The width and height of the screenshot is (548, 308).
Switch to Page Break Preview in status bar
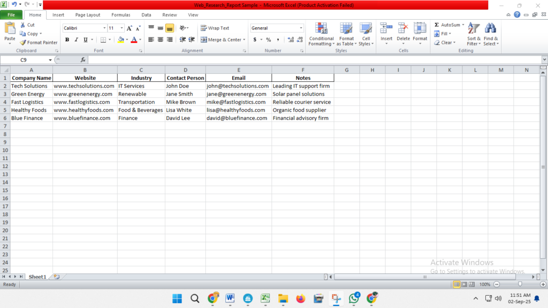pyautogui.click(x=472, y=284)
